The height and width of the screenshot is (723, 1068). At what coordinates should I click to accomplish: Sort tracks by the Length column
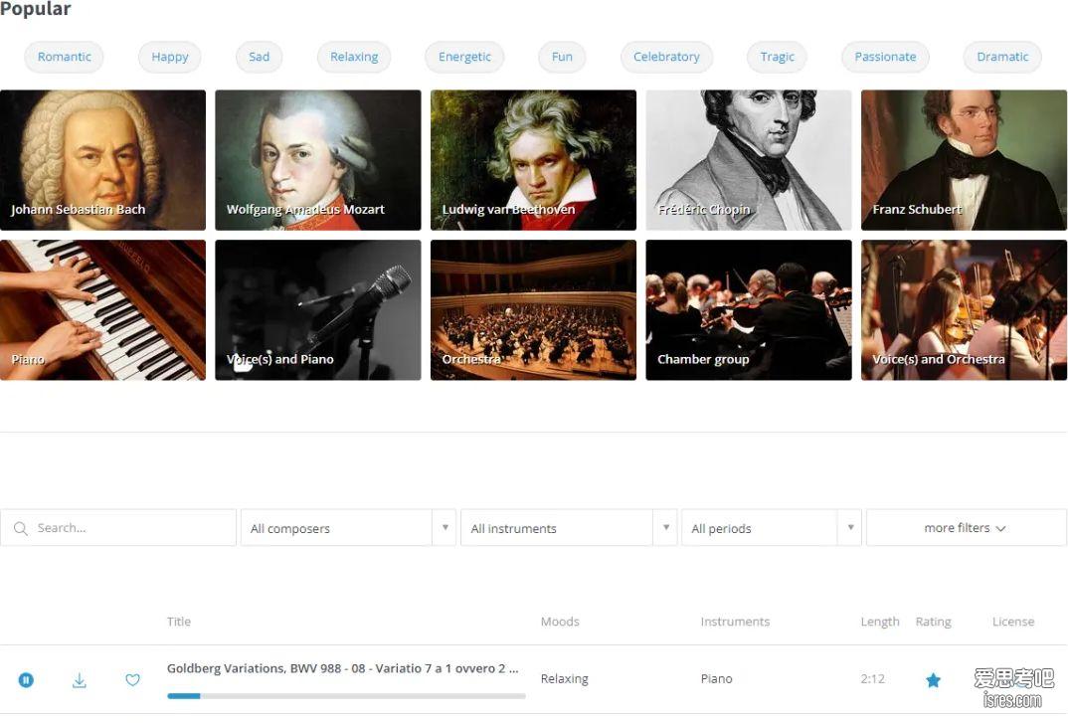880,622
